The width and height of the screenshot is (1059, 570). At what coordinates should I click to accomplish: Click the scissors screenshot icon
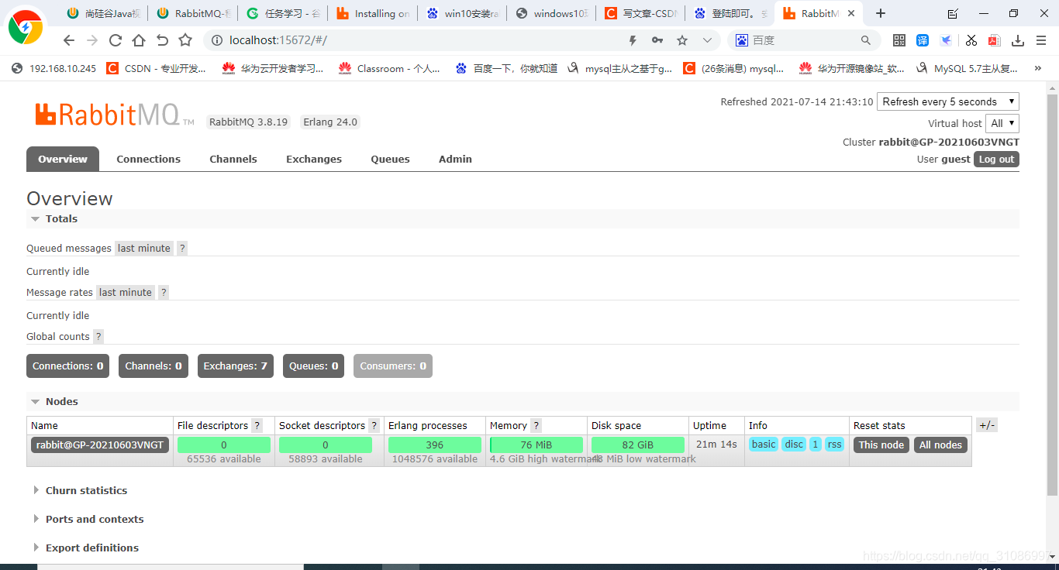971,40
